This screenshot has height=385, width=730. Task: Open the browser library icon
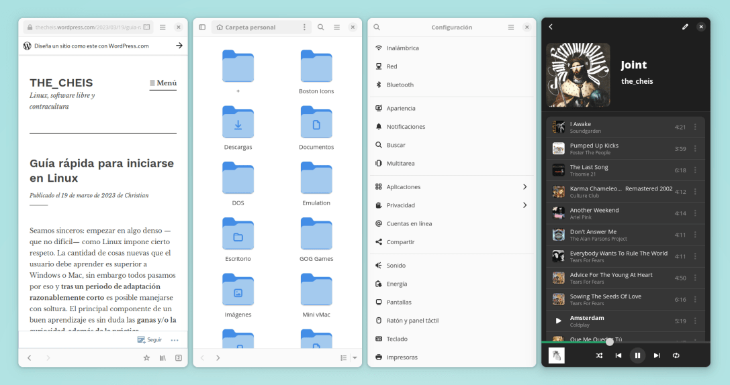tap(163, 357)
